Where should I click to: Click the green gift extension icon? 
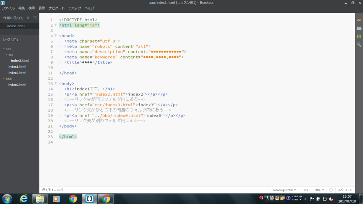[x=359, y=36]
